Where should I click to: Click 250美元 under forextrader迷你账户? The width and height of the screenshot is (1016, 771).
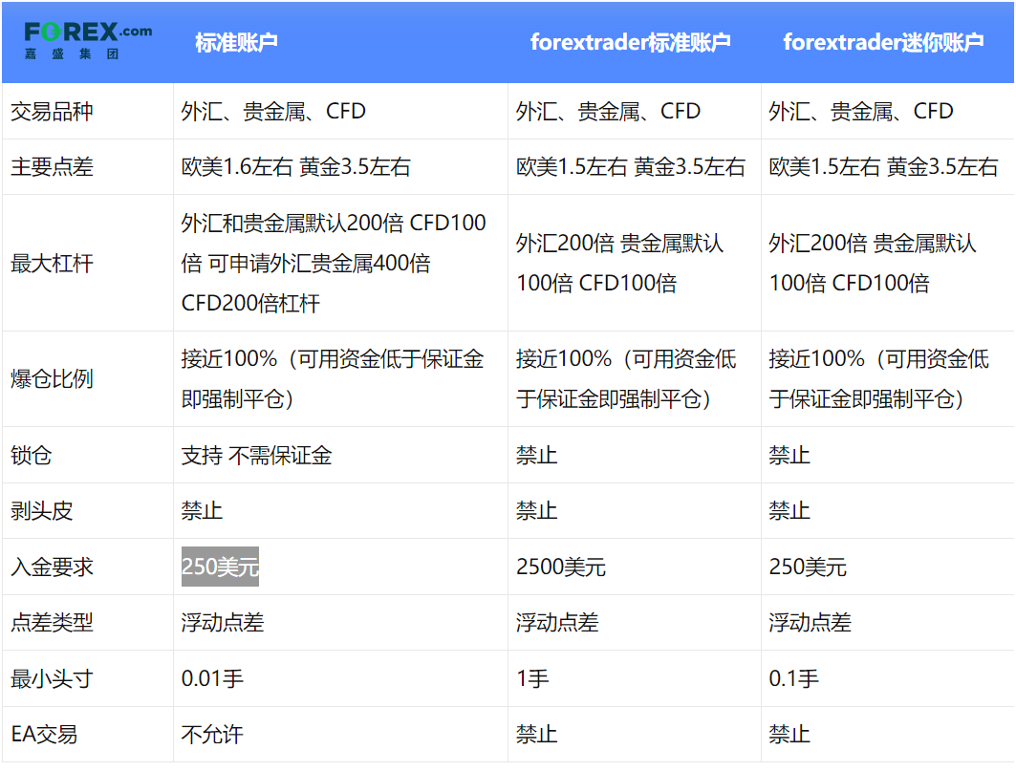(x=808, y=567)
